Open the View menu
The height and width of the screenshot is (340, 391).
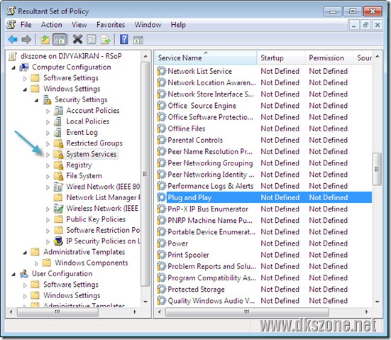[79, 25]
